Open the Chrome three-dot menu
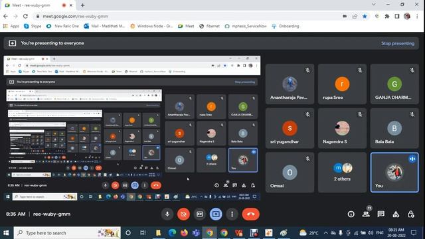 [417, 16]
